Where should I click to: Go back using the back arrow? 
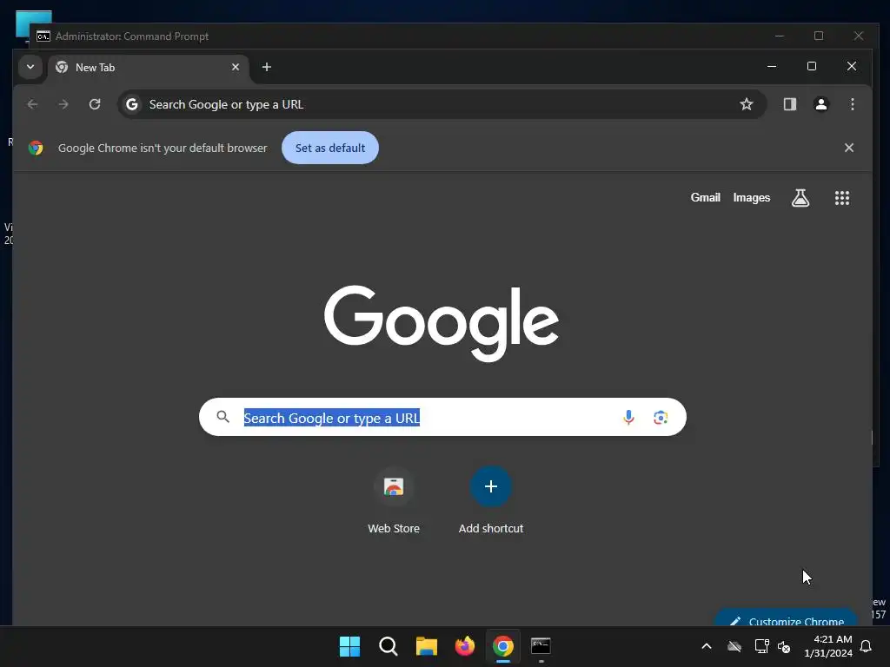point(32,104)
